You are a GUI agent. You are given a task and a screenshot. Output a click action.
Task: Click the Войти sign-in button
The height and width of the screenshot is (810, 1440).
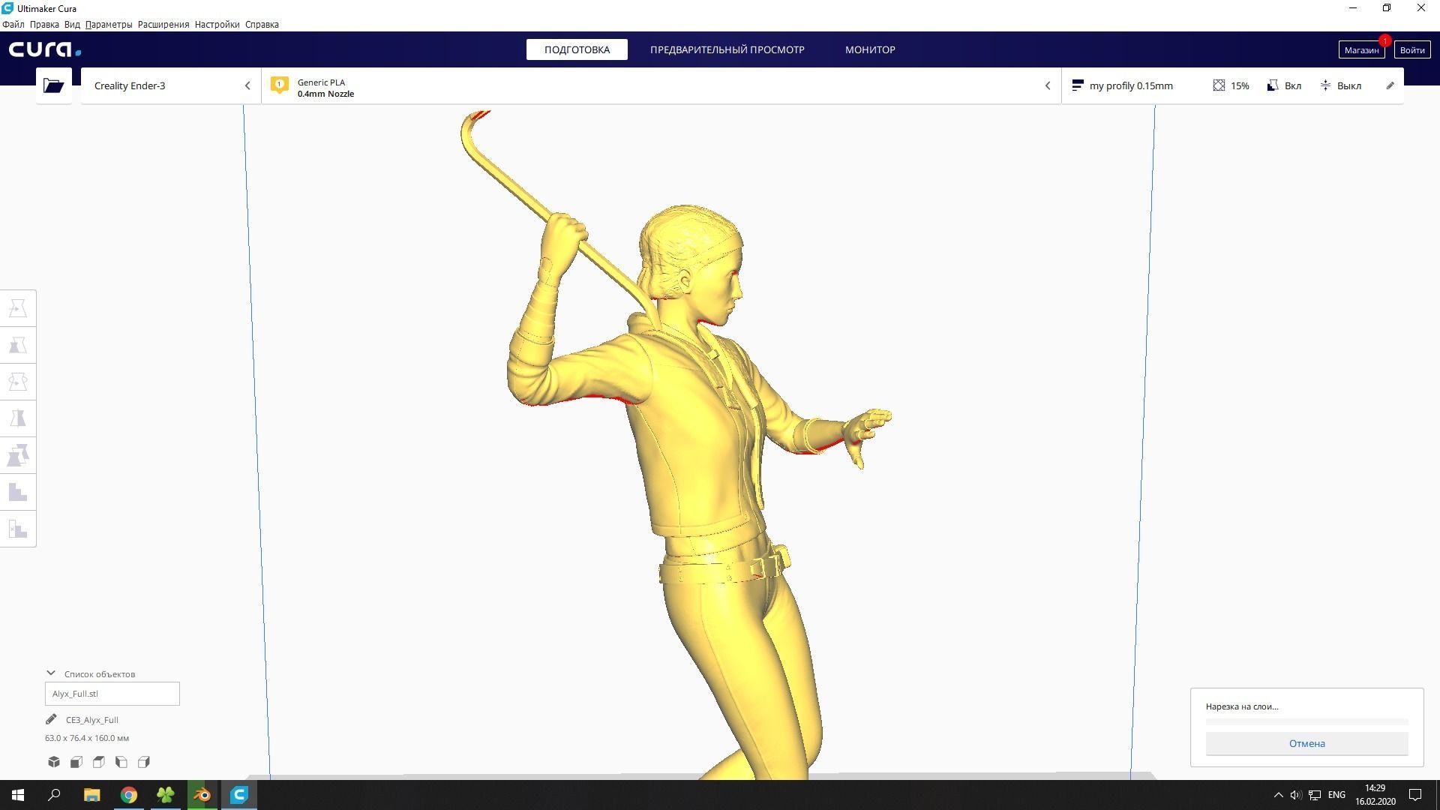pos(1411,49)
